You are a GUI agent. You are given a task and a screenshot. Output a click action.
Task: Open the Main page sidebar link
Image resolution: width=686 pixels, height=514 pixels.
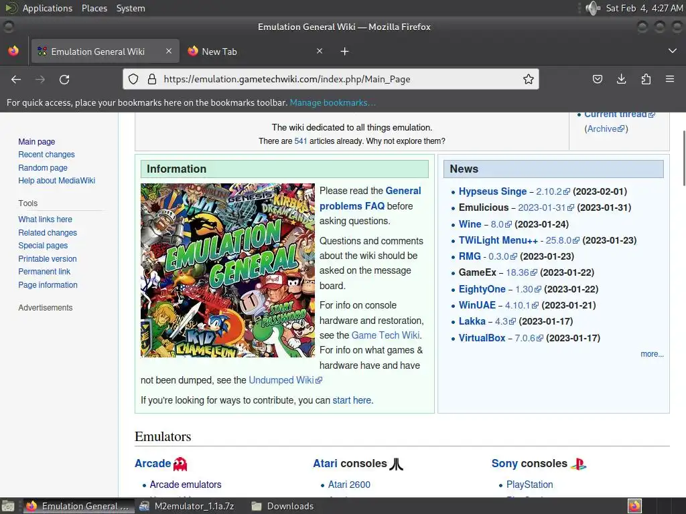coord(37,142)
